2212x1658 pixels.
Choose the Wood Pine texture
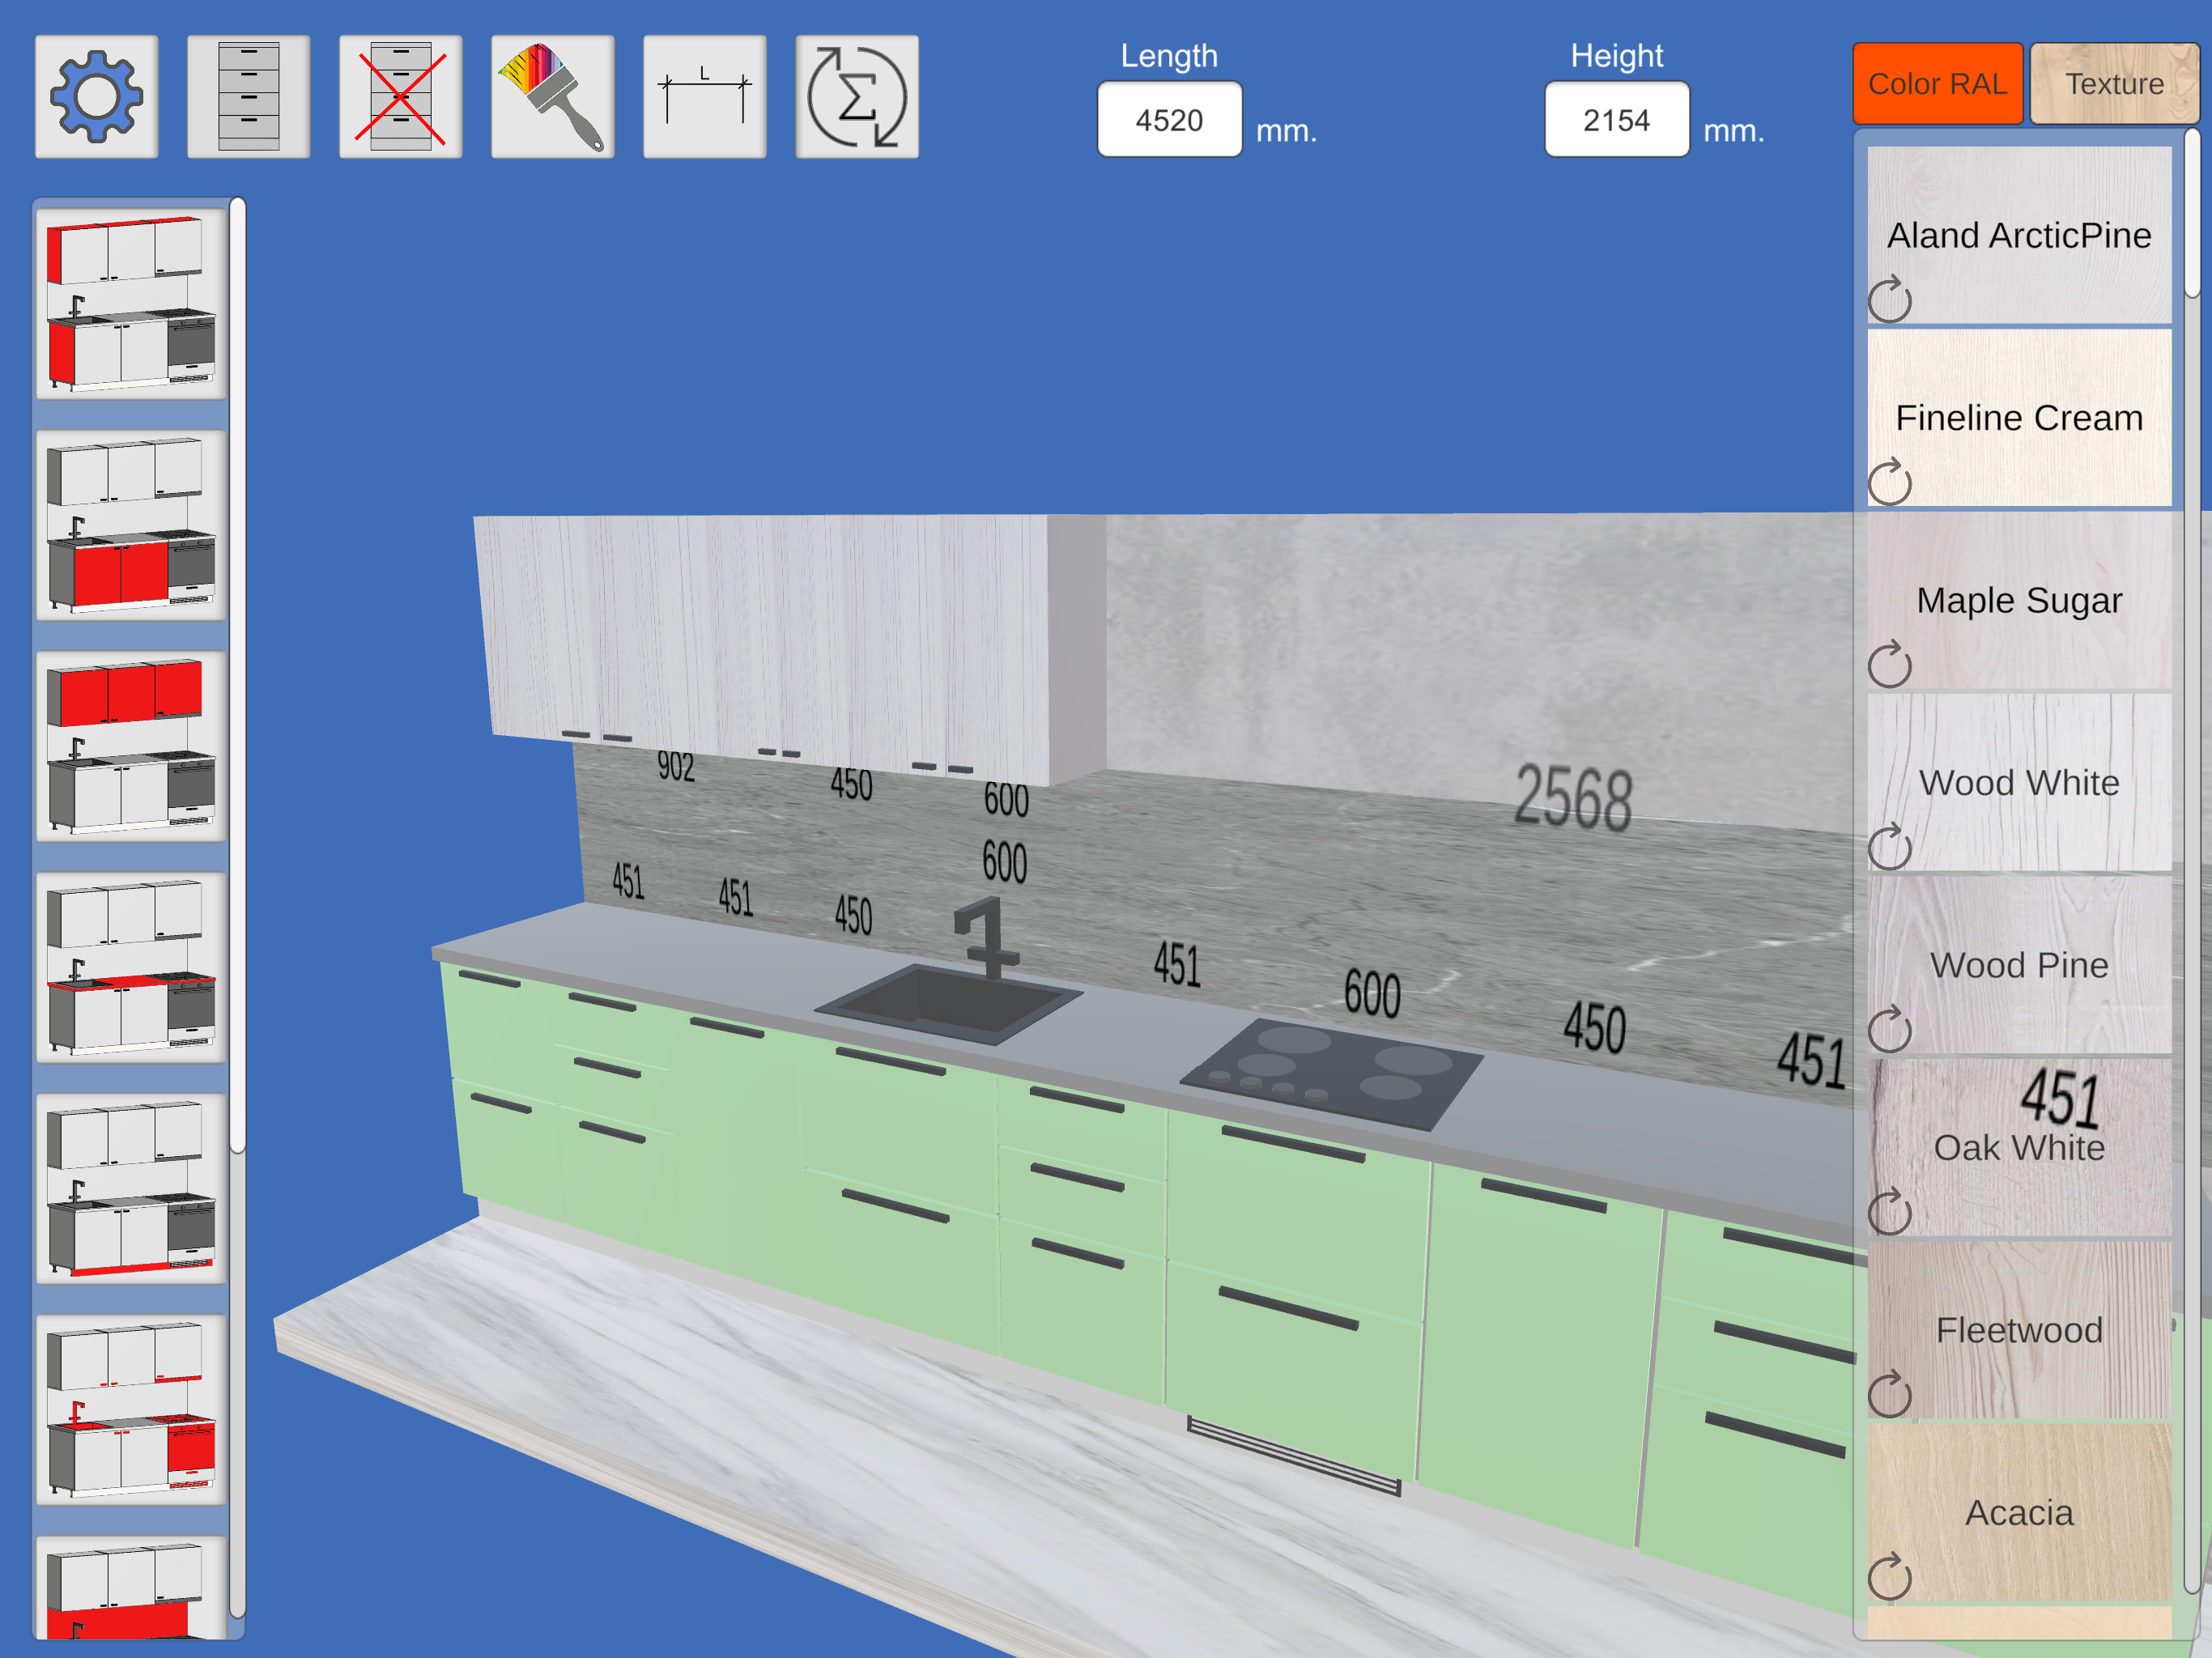point(2019,965)
